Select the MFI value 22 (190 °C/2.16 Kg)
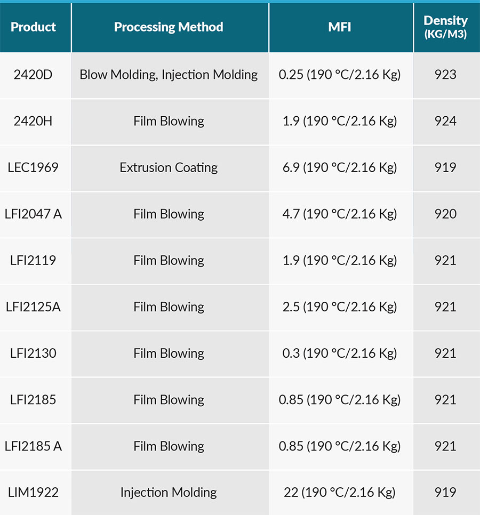Image resolution: width=480 pixels, height=515 pixels. (x=340, y=492)
